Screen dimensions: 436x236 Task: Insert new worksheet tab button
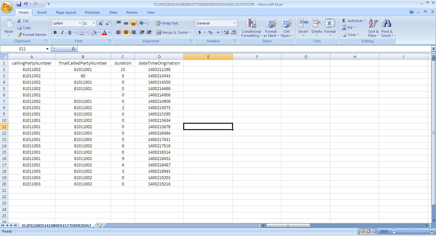point(99,225)
